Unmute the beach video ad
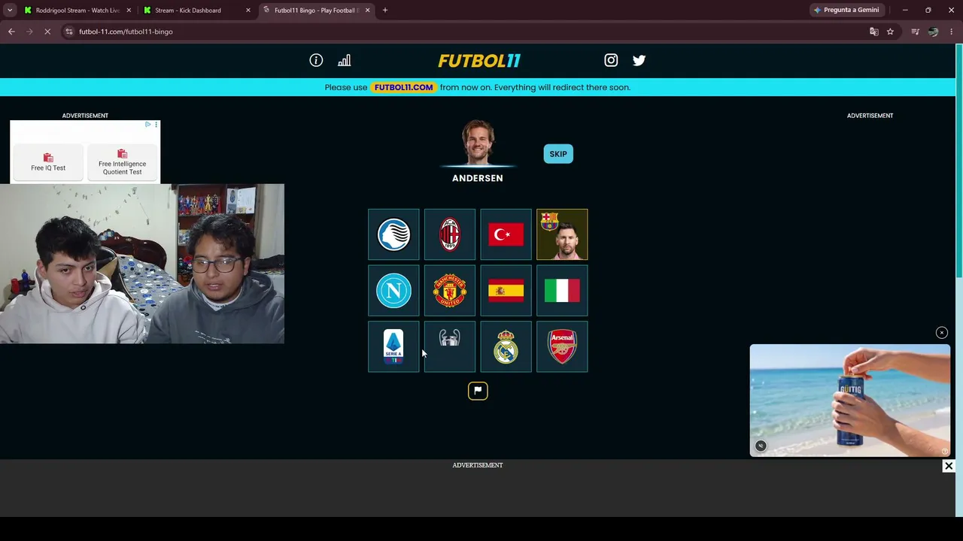963x541 pixels. (x=761, y=446)
